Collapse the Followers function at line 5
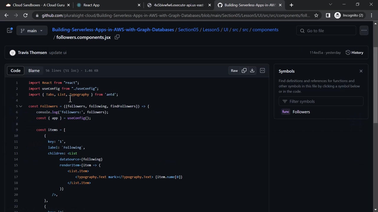The width and height of the screenshot is (378, 212). tap(21, 106)
